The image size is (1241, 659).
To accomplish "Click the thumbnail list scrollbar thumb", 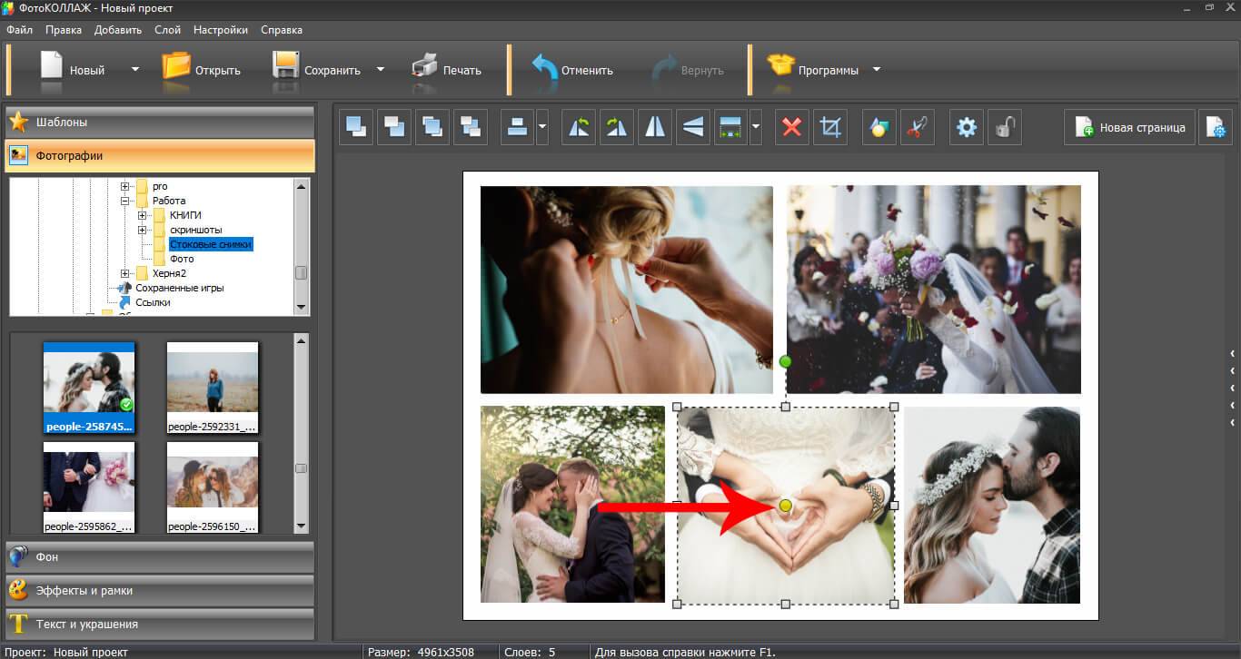I will (x=302, y=467).
